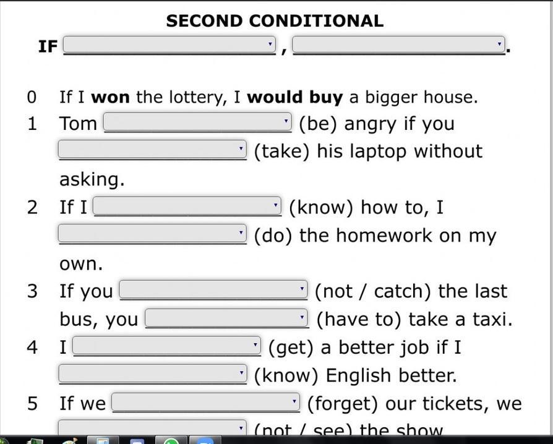Open the dropdown right after IF
This screenshot has height=444, width=553.
(169, 45)
